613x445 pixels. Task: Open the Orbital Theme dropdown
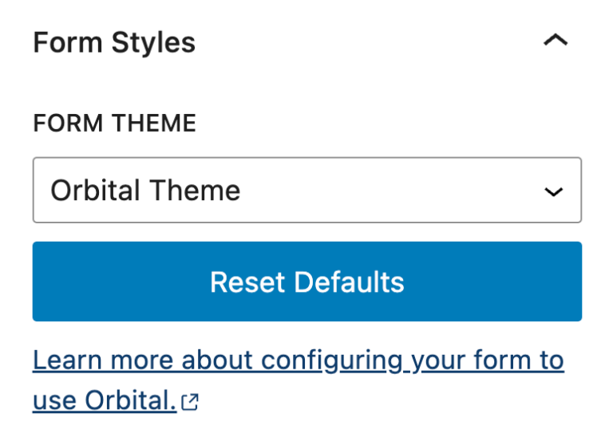[306, 191]
